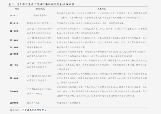This screenshot has height=114, width=161.
Task: Click 国务院常务会议 entry for 2014.11
Action: point(40,15)
